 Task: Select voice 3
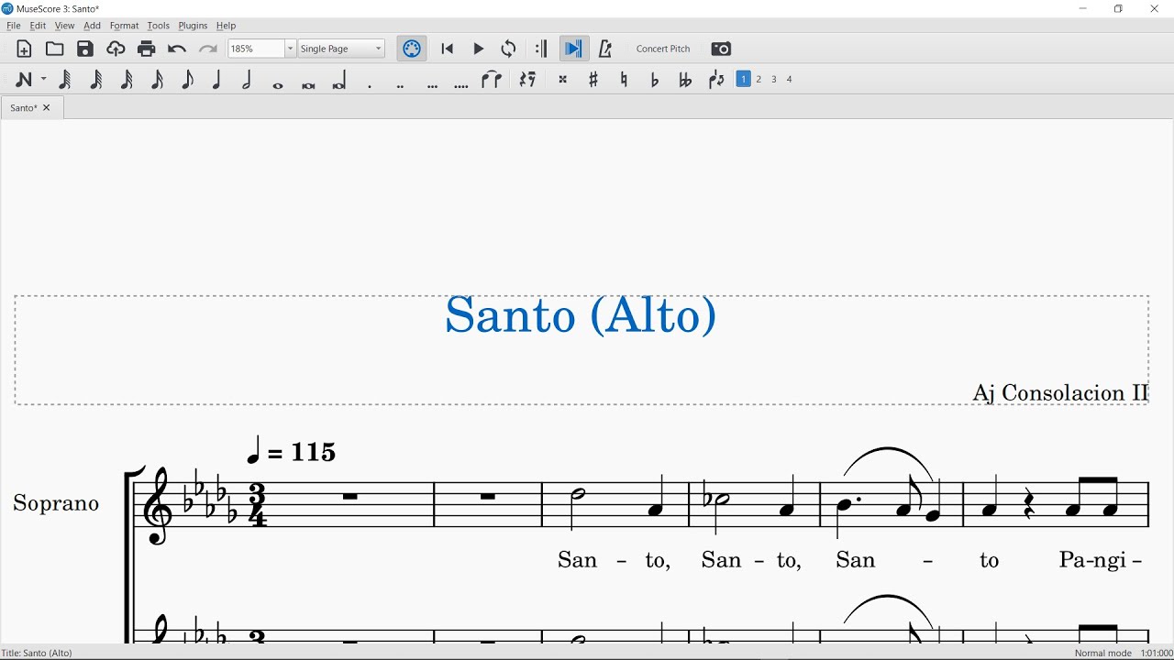coord(774,80)
